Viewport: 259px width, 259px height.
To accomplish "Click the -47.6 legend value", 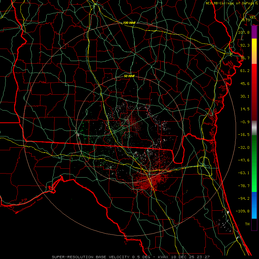I will tap(244, 160).
